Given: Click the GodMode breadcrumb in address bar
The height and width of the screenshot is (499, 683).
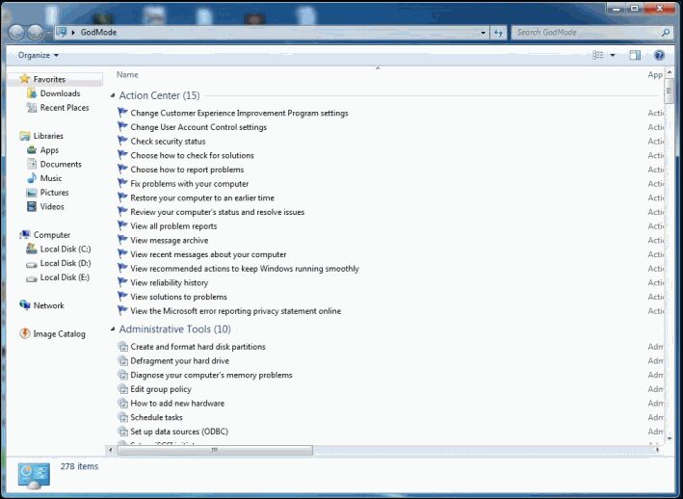Looking at the screenshot, I should [x=98, y=32].
